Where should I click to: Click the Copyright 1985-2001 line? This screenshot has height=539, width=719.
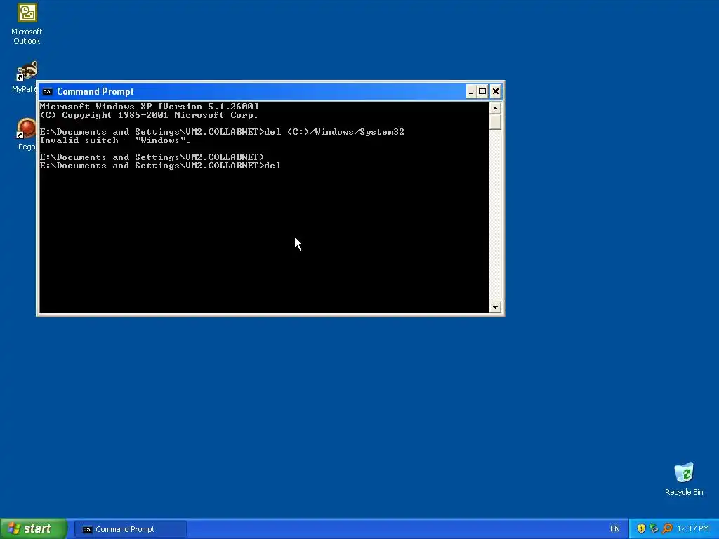click(149, 115)
